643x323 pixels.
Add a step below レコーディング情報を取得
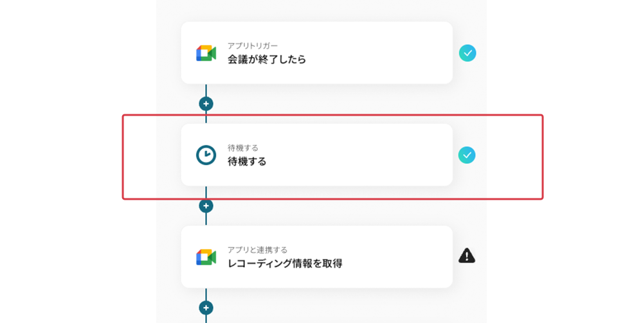(206, 308)
